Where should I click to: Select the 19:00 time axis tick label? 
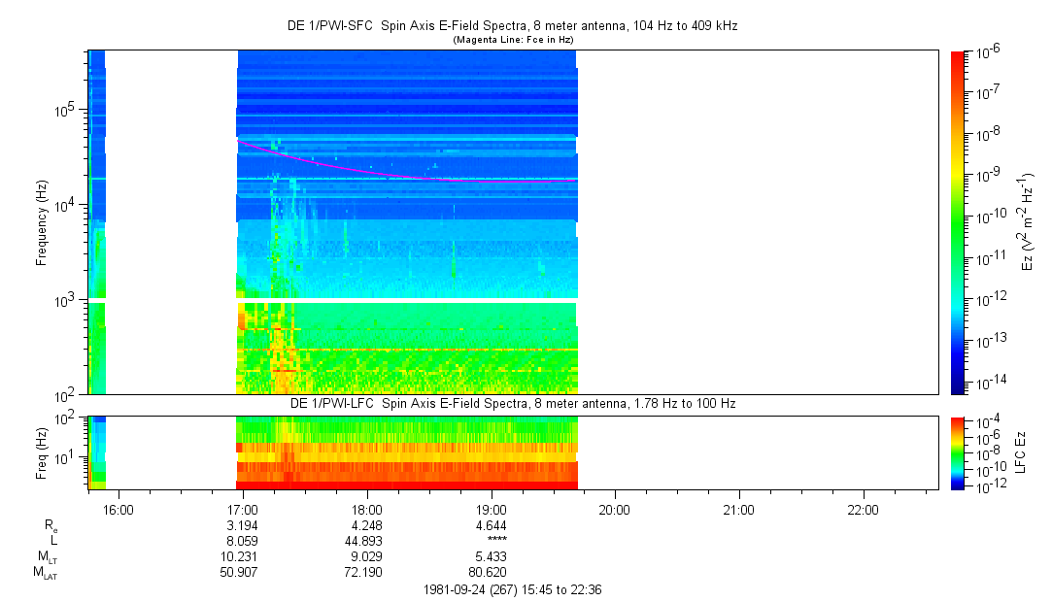pos(492,510)
